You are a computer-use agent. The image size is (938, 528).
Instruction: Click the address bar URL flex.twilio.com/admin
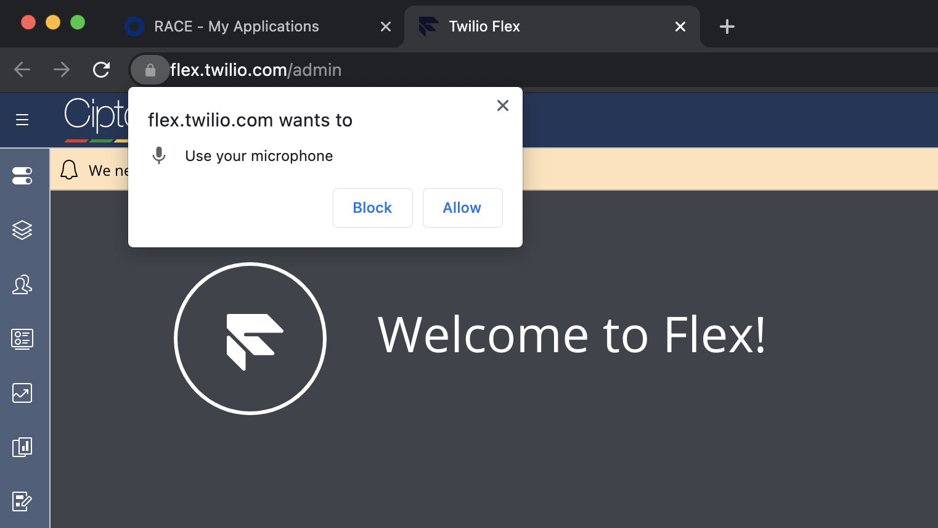point(256,70)
